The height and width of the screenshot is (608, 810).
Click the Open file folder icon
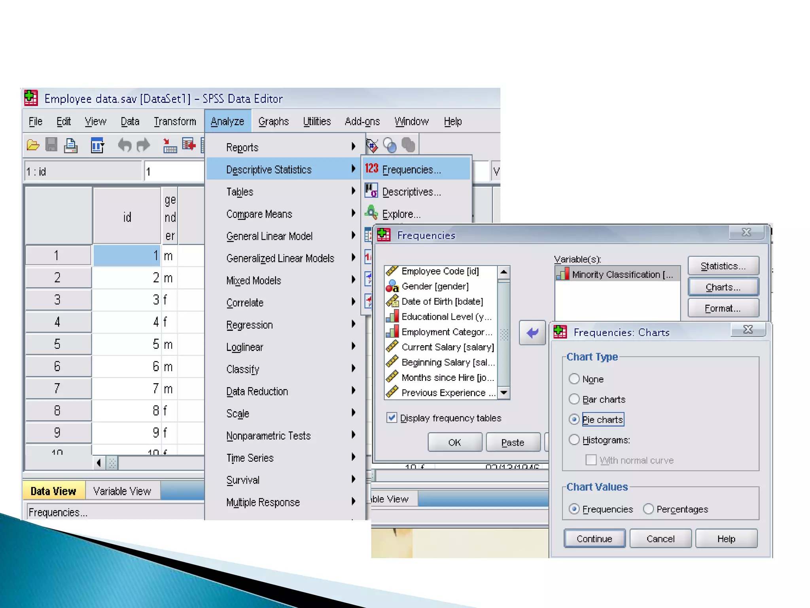tap(33, 145)
